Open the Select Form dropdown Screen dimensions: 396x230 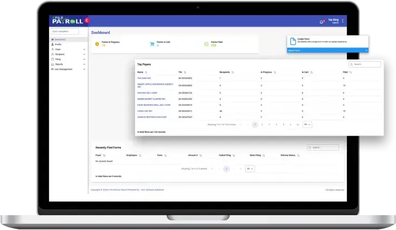327,50
